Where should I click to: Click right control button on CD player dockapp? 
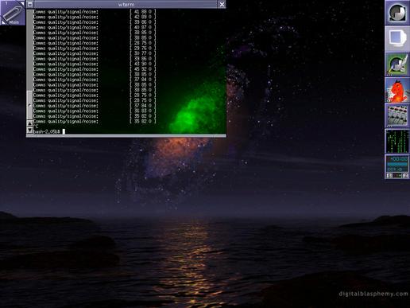click(x=405, y=176)
